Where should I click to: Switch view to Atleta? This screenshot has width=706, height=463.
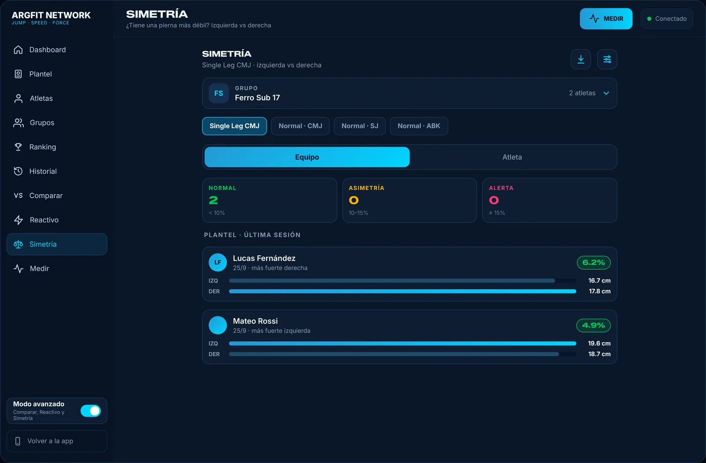pyautogui.click(x=512, y=157)
